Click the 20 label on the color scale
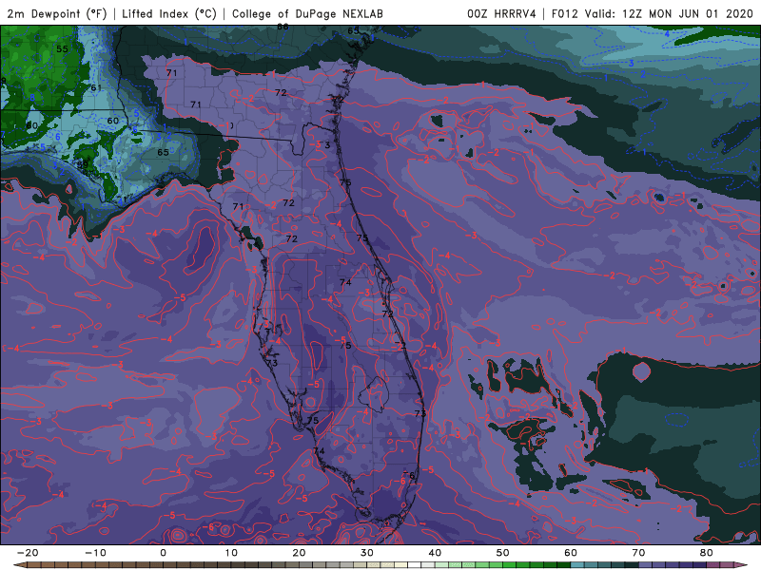The height and width of the screenshot is (570, 761). click(299, 553)
